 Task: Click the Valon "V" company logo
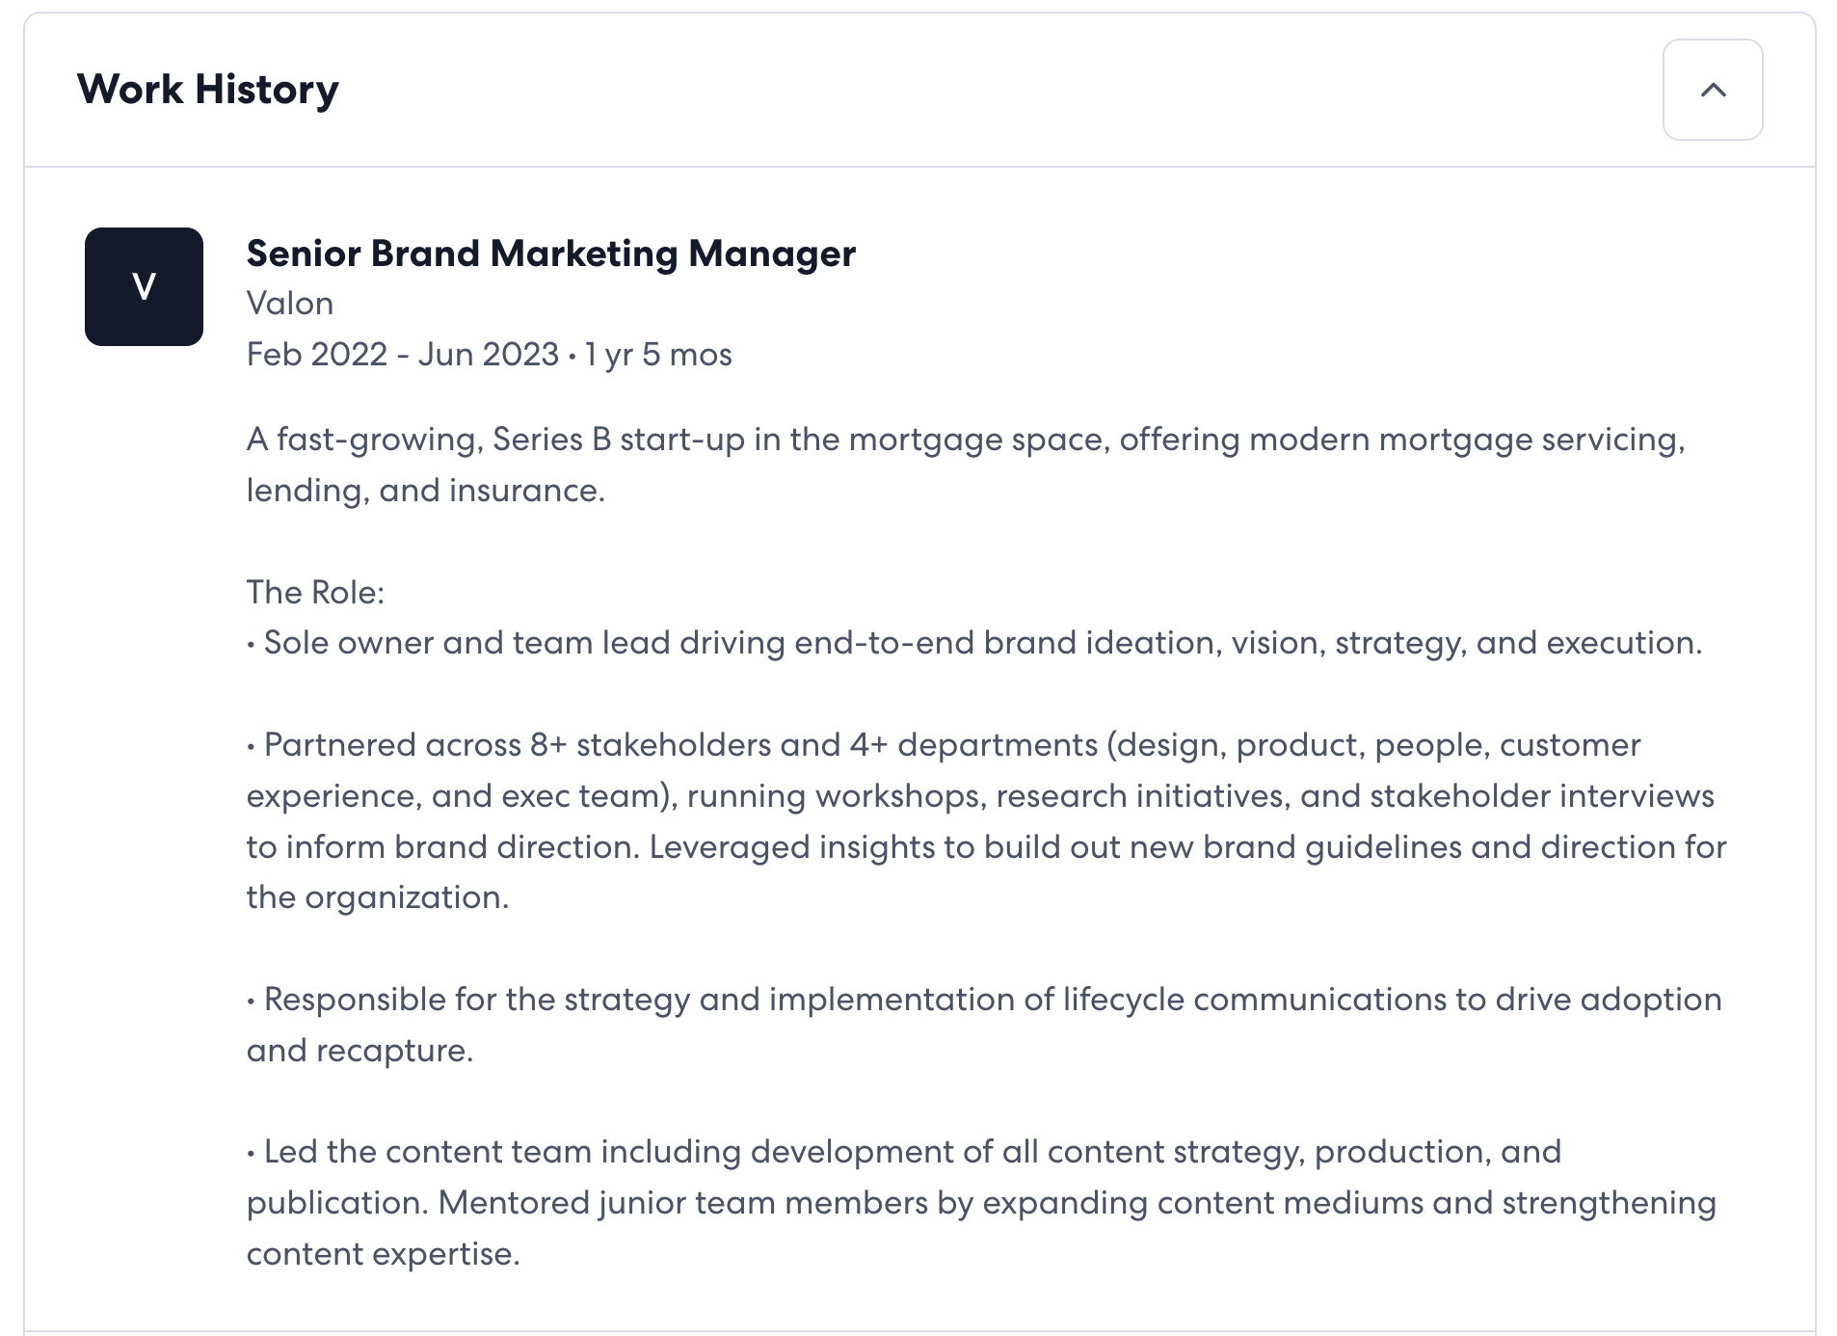(144, 286)
